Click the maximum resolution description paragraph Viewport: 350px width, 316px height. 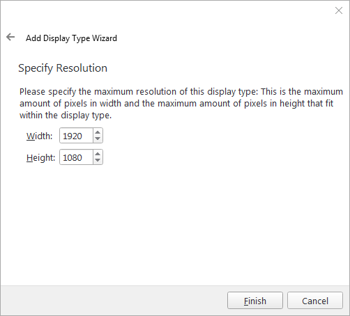(x=181, y=103)
